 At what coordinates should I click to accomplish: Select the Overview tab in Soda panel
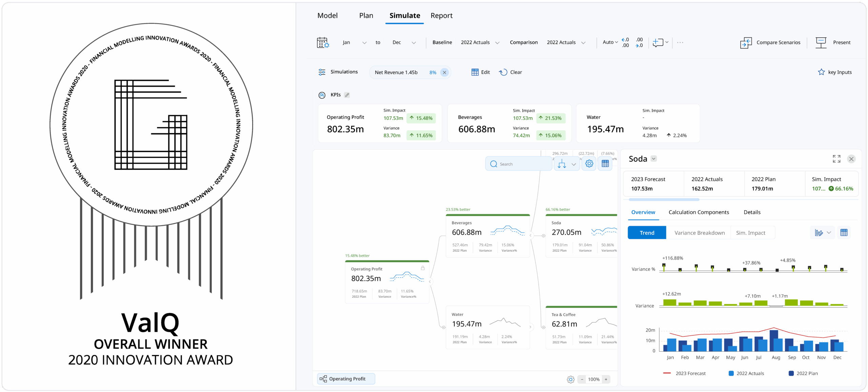coord(643,212)
